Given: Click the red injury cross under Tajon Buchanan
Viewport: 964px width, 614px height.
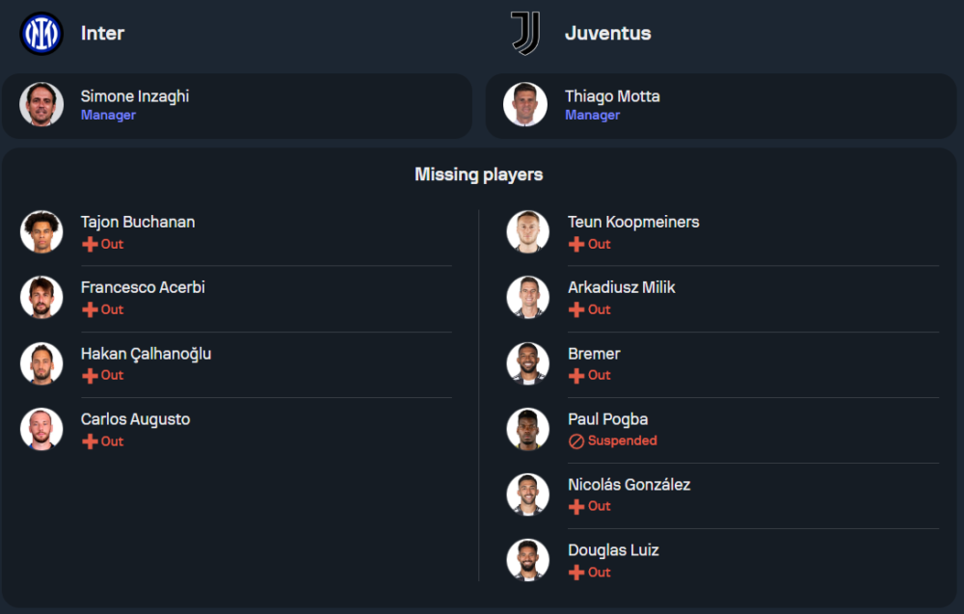Looking at the screenshot, I should pos(90,244).
